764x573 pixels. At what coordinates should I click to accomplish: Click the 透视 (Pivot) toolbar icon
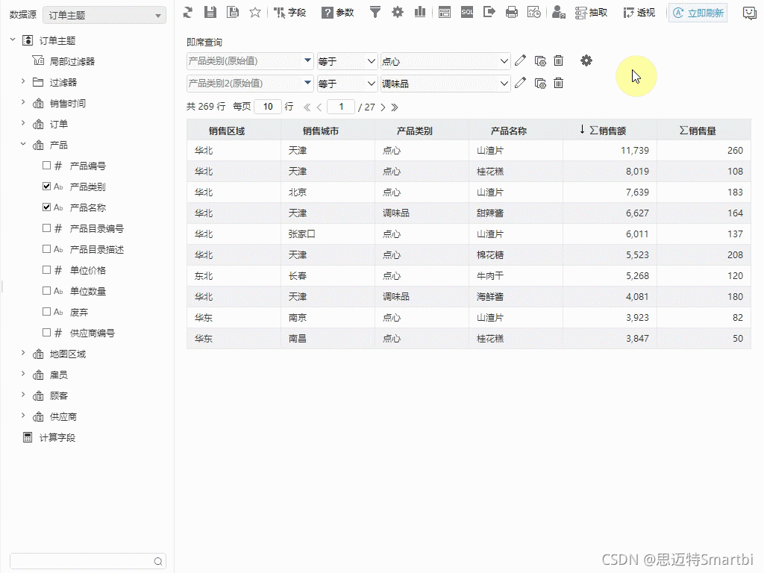[x=639, y=12]
